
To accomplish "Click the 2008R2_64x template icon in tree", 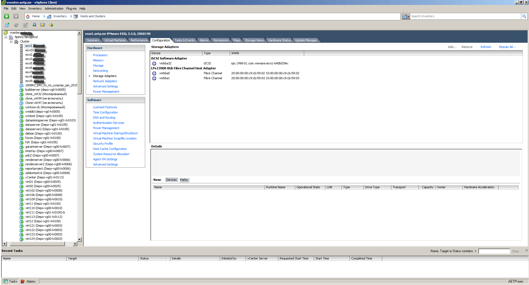I will [x=21, y=86].
